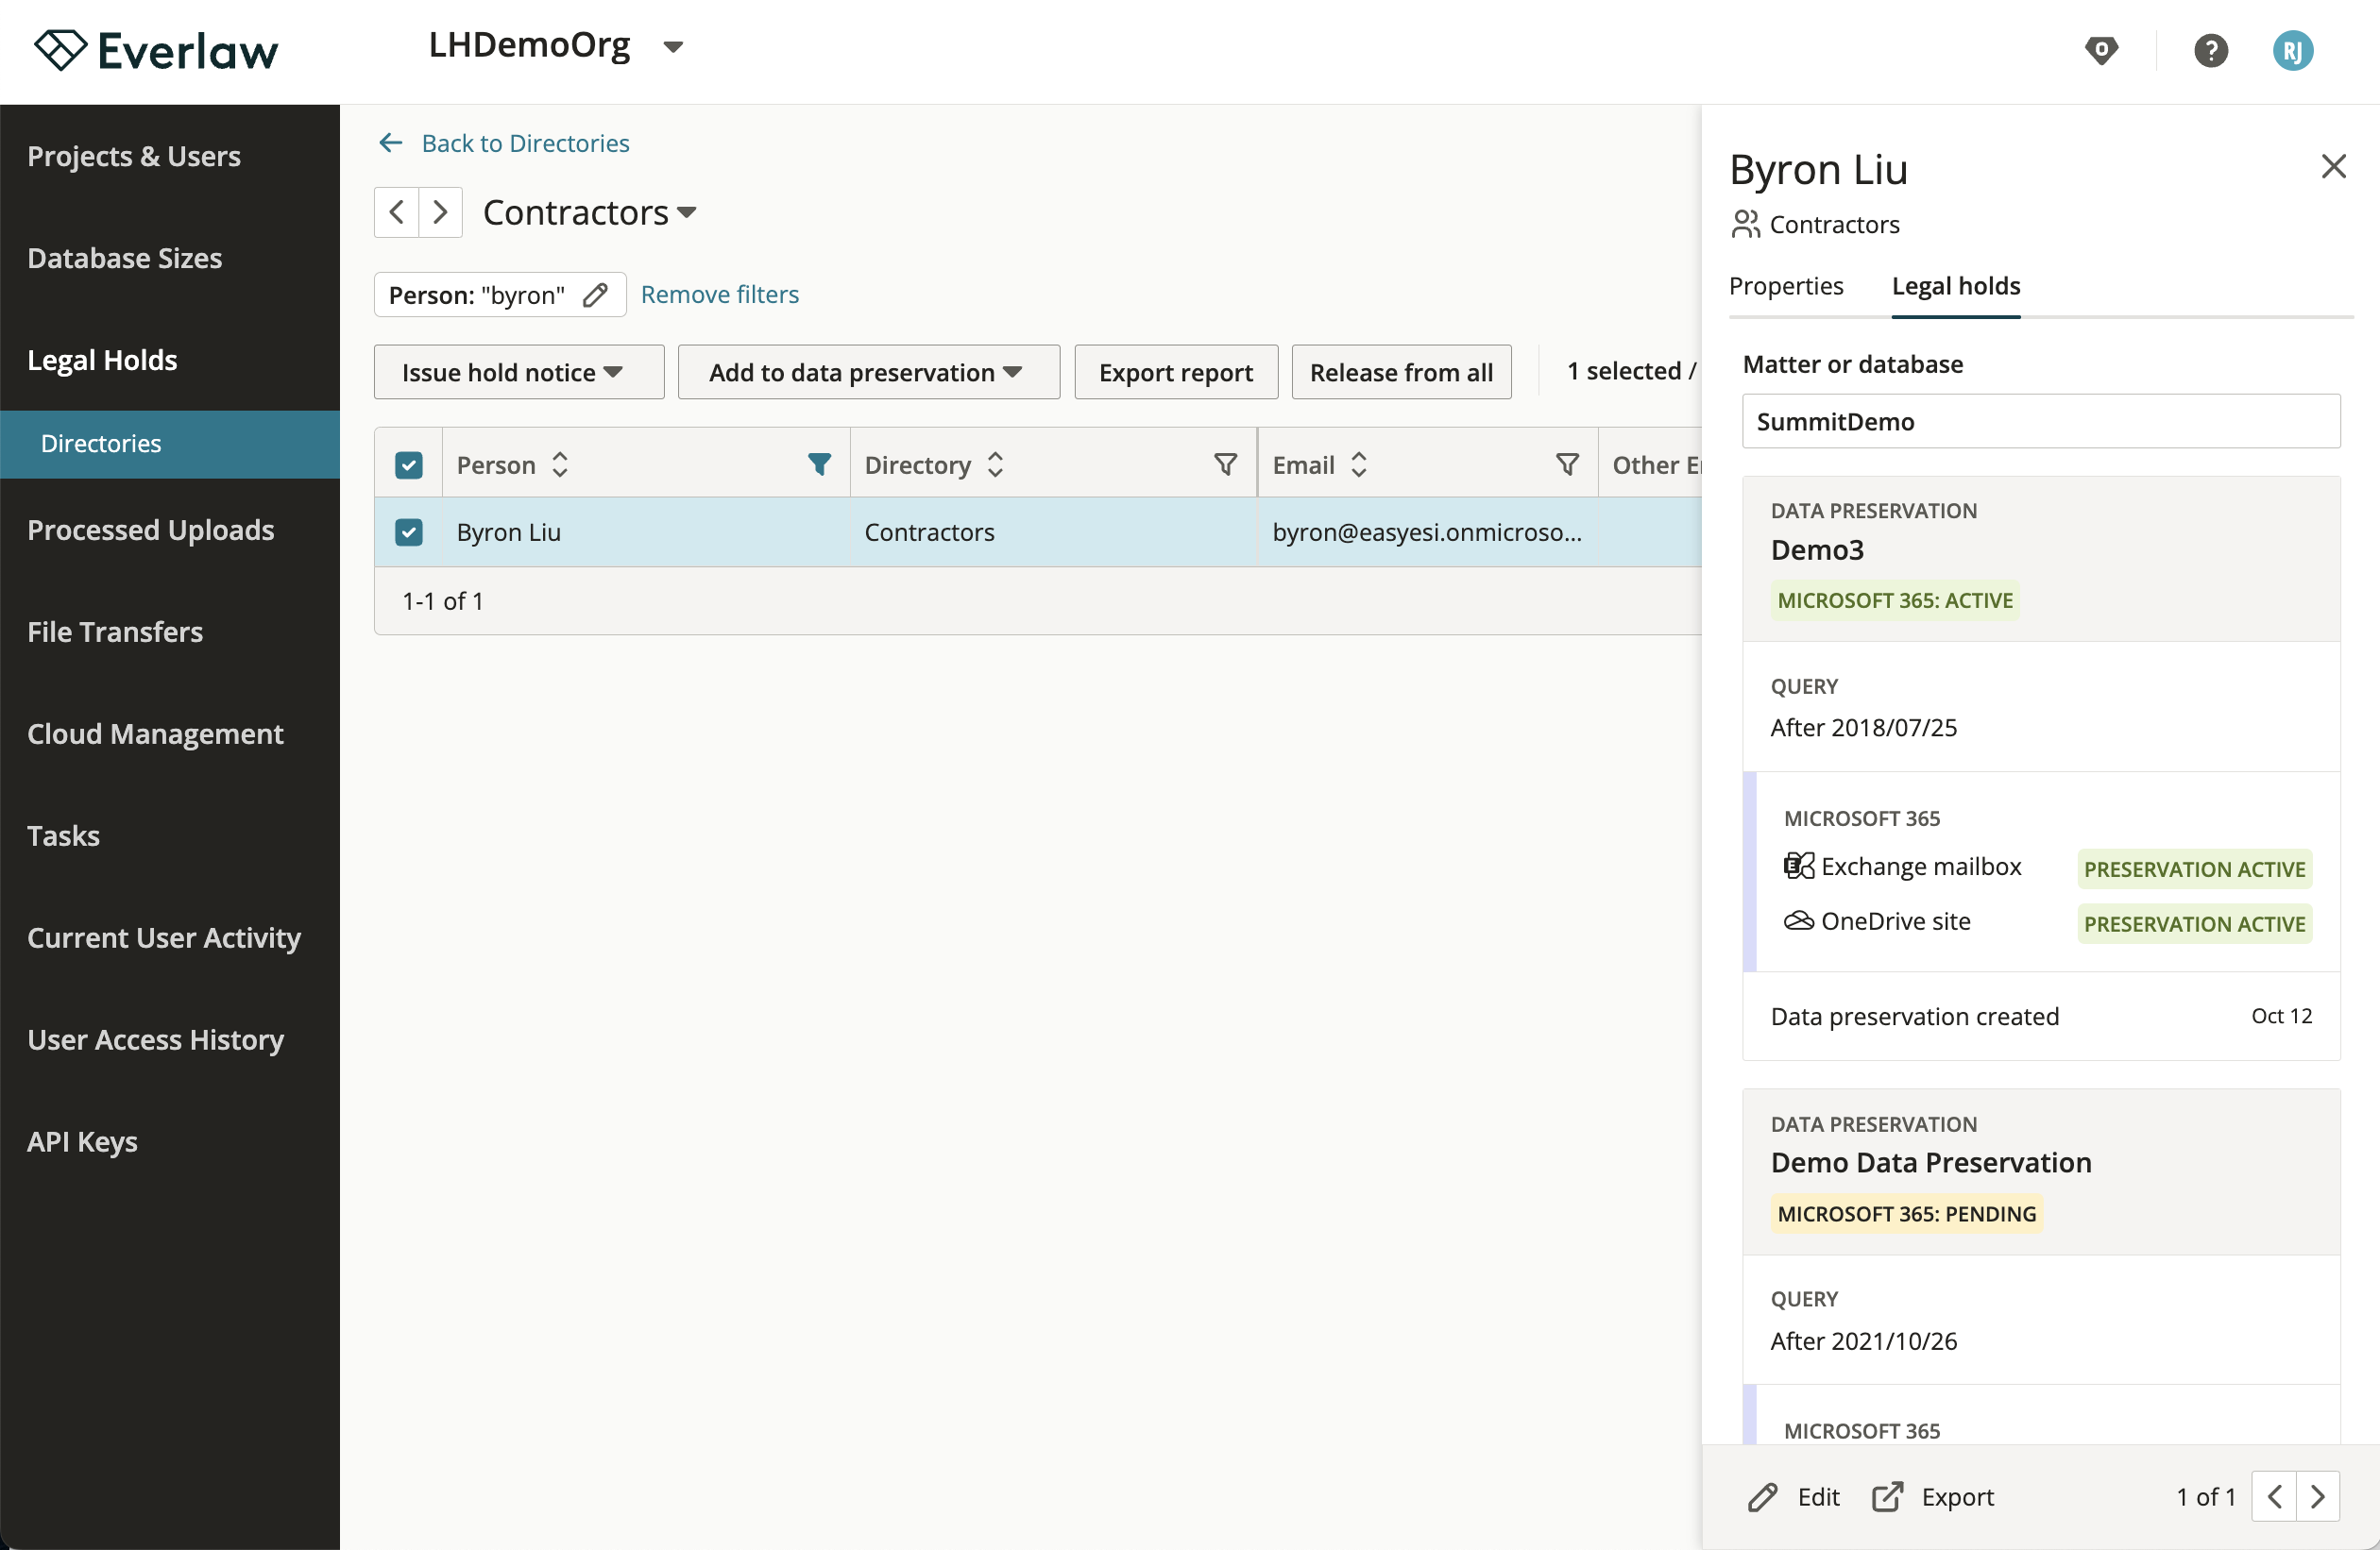Open Cloud Management in sidebar

tap(155, 733)
